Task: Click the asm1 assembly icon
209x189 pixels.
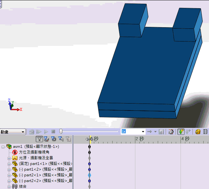Action: (x=9, y=147)
